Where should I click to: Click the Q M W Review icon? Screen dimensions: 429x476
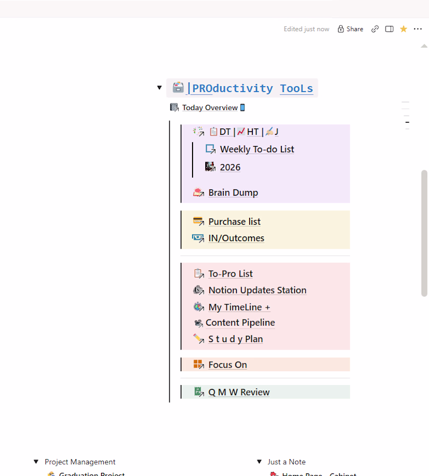click(199, 392)
